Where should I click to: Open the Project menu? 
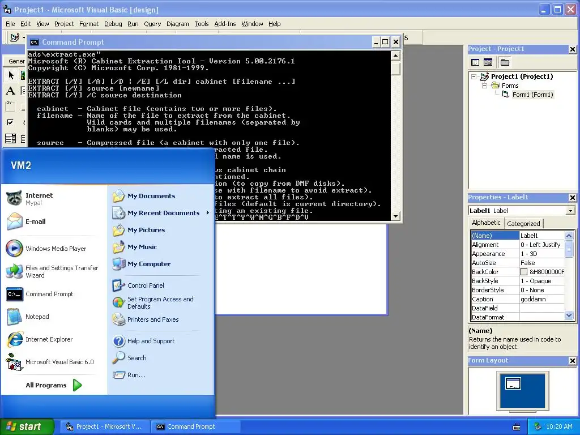pos(64,24)
